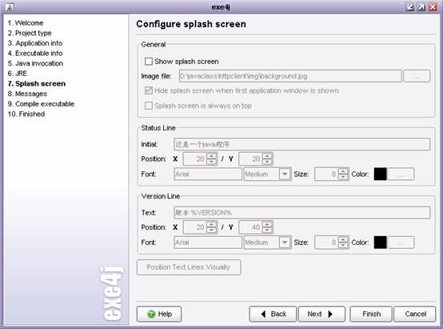Increase Status Line X position spinner
The width and height of the screenshot is (443, 329).
point(211,155)
